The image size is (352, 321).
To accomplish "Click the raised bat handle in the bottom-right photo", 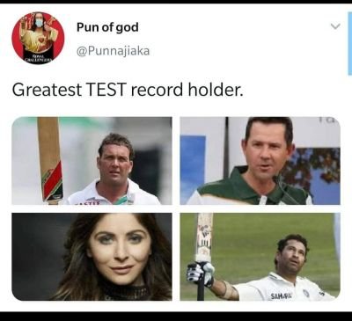I will tap(201, 289).
